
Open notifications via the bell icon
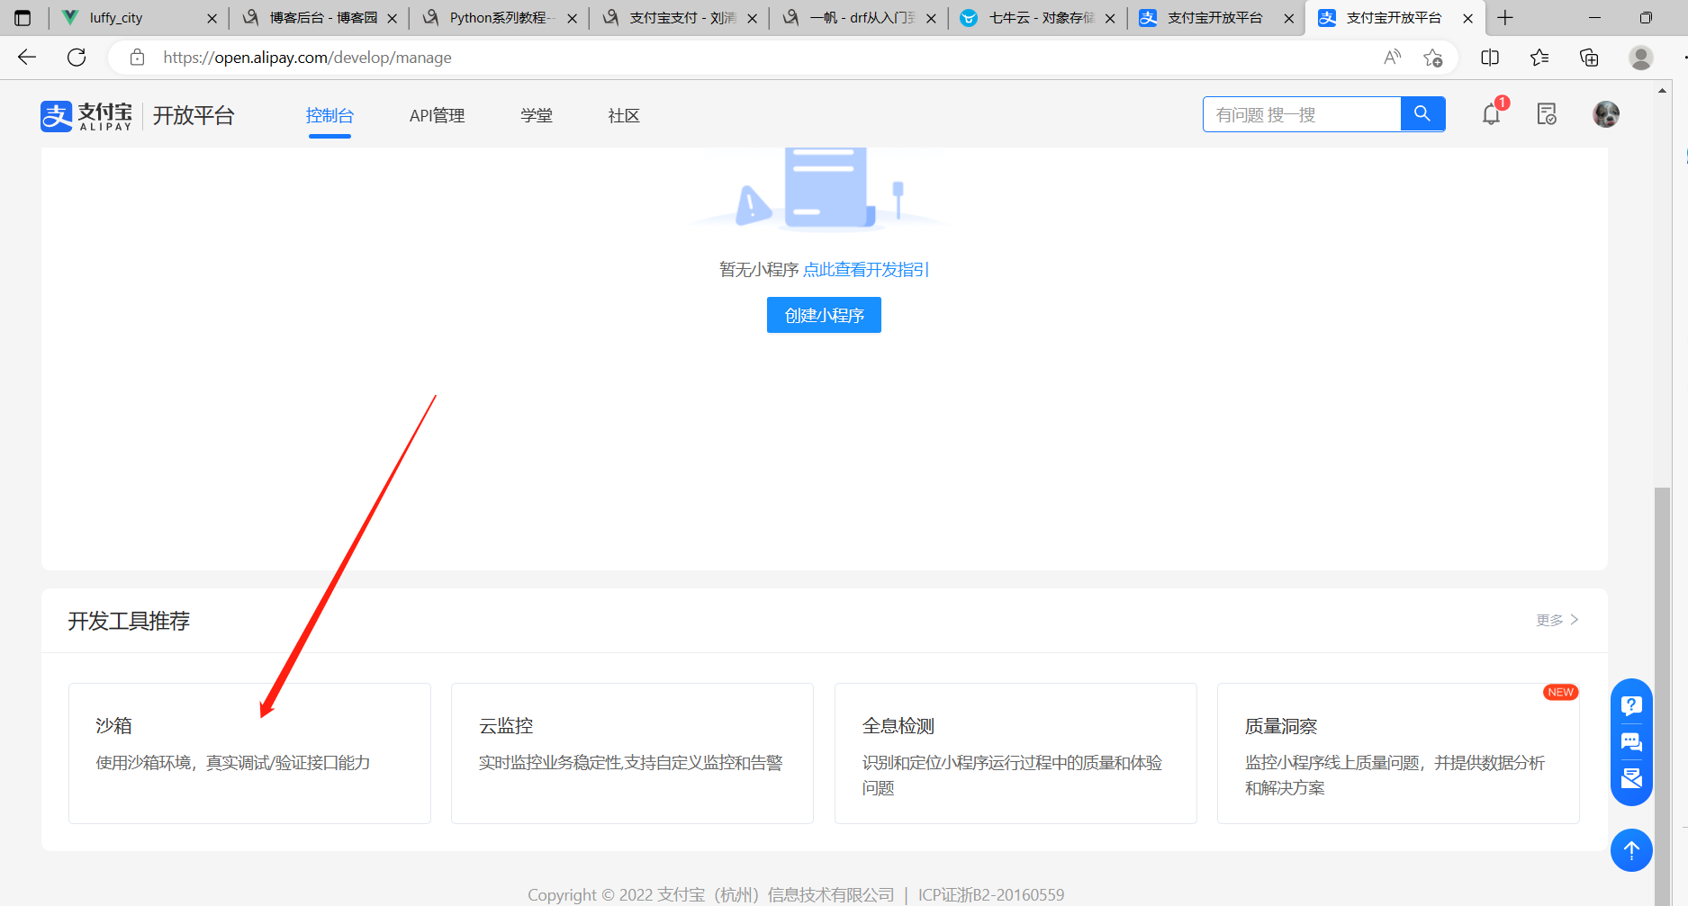pyautogui.click(x=1492, y=114)
